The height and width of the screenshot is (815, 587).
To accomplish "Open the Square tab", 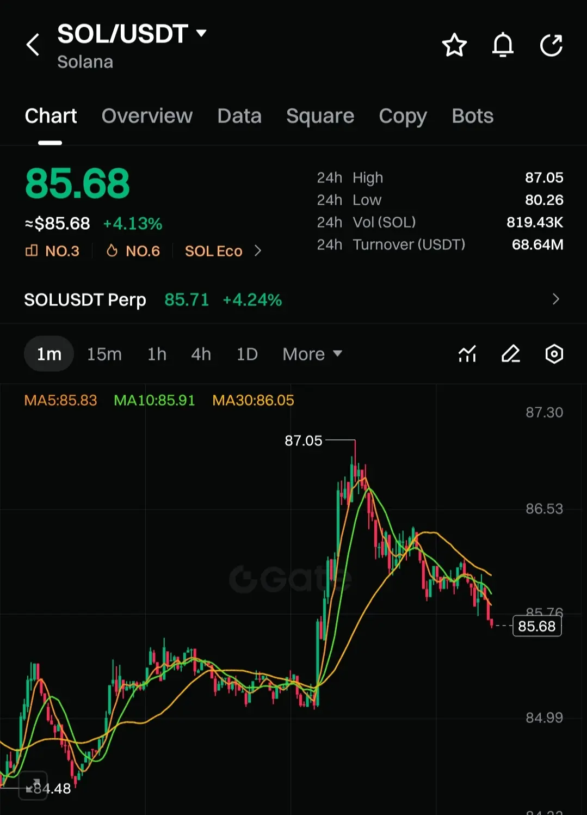I will tap(320, 116).
